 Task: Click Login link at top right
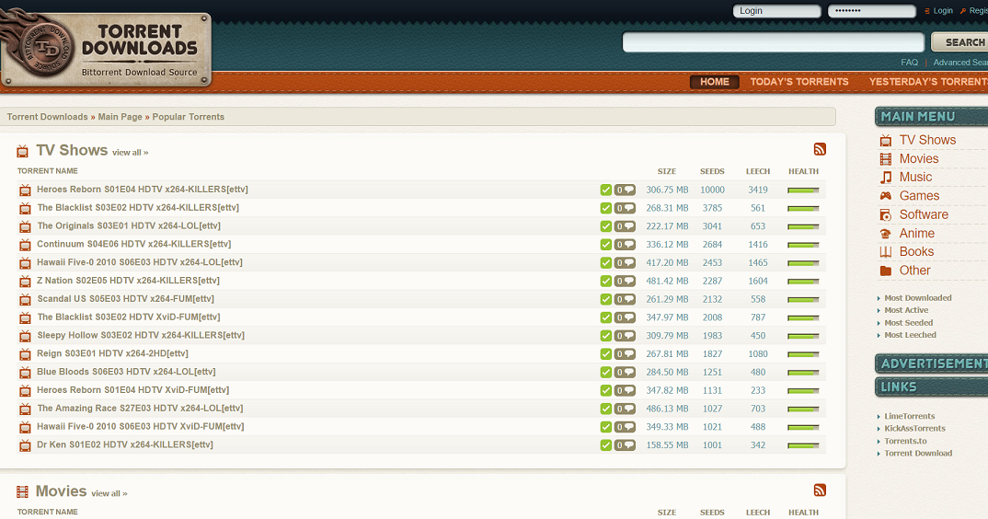point(943,11)
